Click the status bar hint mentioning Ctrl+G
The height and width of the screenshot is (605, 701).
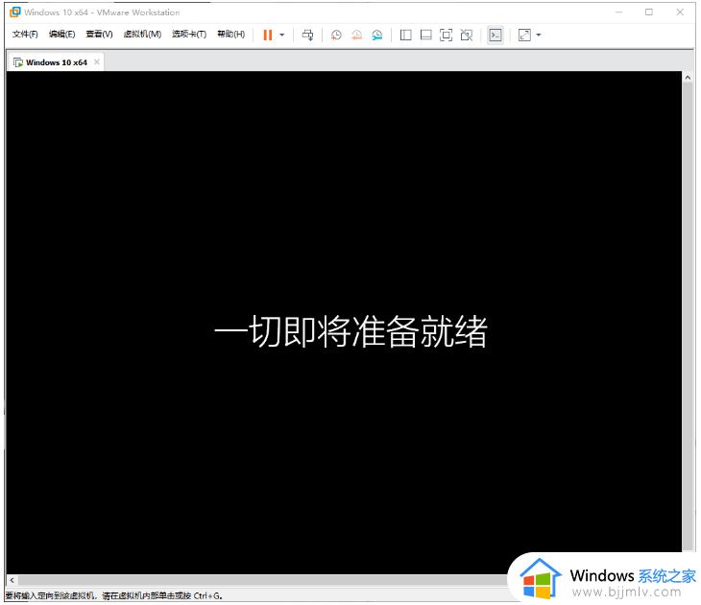(114, 595)
